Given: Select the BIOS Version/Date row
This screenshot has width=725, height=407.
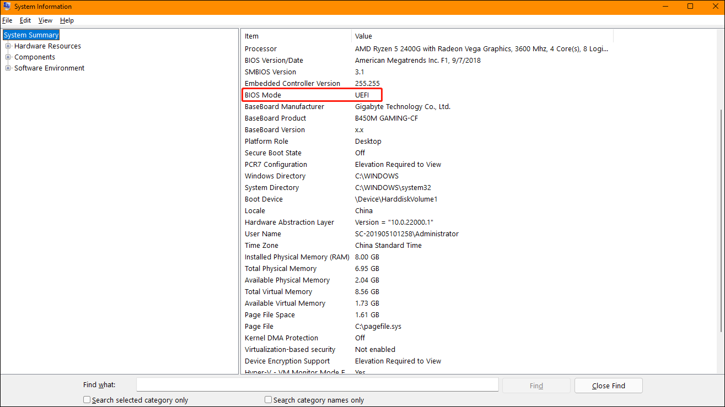Looking at the screenshot, I should click(x=427, y=61).
